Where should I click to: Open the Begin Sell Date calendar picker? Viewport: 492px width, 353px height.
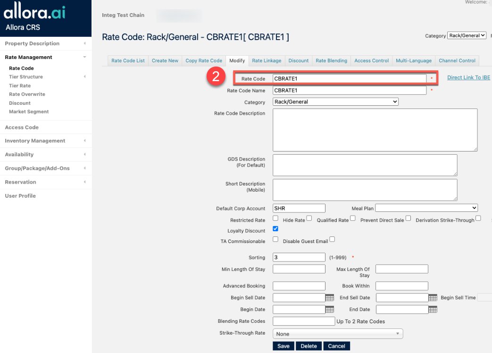330,298
